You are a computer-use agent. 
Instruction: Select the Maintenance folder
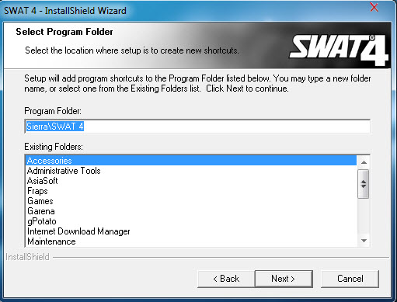[191, 241]
